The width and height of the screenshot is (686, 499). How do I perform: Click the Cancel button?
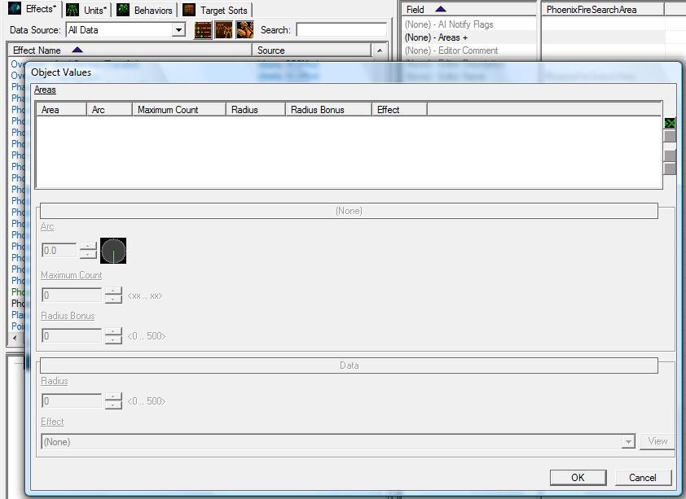click(643, 478)
